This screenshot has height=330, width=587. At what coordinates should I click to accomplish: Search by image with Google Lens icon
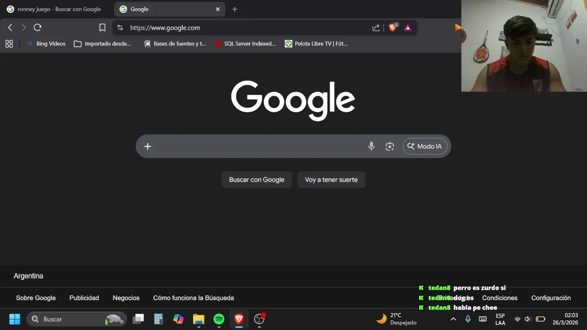point(390,146)
